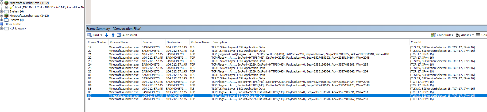Select Other Traffic tree item
Screen dimensions: 487x112
13,24
